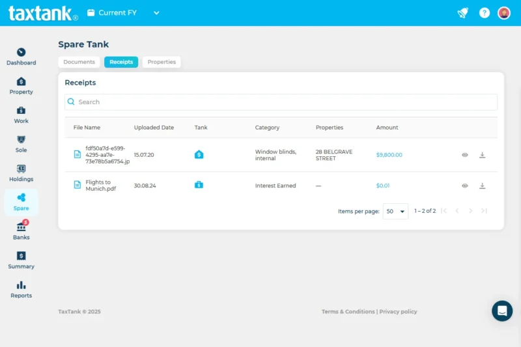Open the Work tank in sidebar
Screen dimensions: 521x347
pos(21,115)
